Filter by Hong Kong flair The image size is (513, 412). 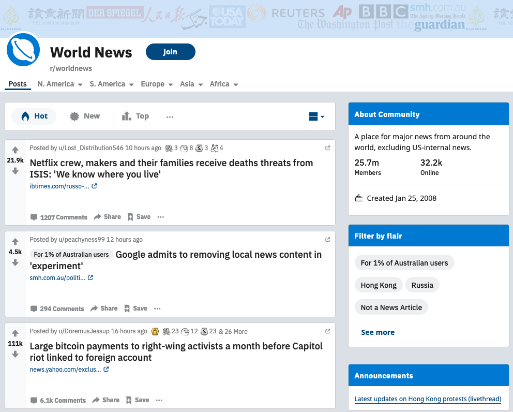pos(379,285)
